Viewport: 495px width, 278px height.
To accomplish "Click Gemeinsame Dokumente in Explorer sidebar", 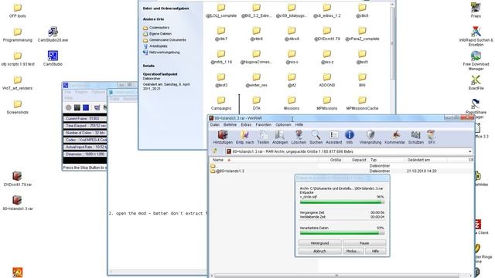I will (167, 40).
